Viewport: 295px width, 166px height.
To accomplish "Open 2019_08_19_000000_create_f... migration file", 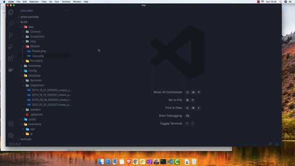I will coord(52,100).
